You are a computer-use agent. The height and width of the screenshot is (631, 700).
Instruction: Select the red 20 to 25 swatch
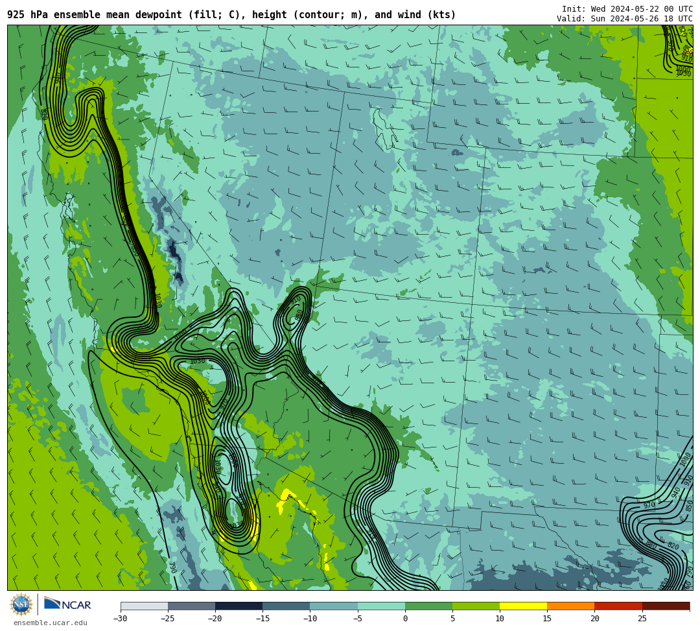(x=618, y=606)
